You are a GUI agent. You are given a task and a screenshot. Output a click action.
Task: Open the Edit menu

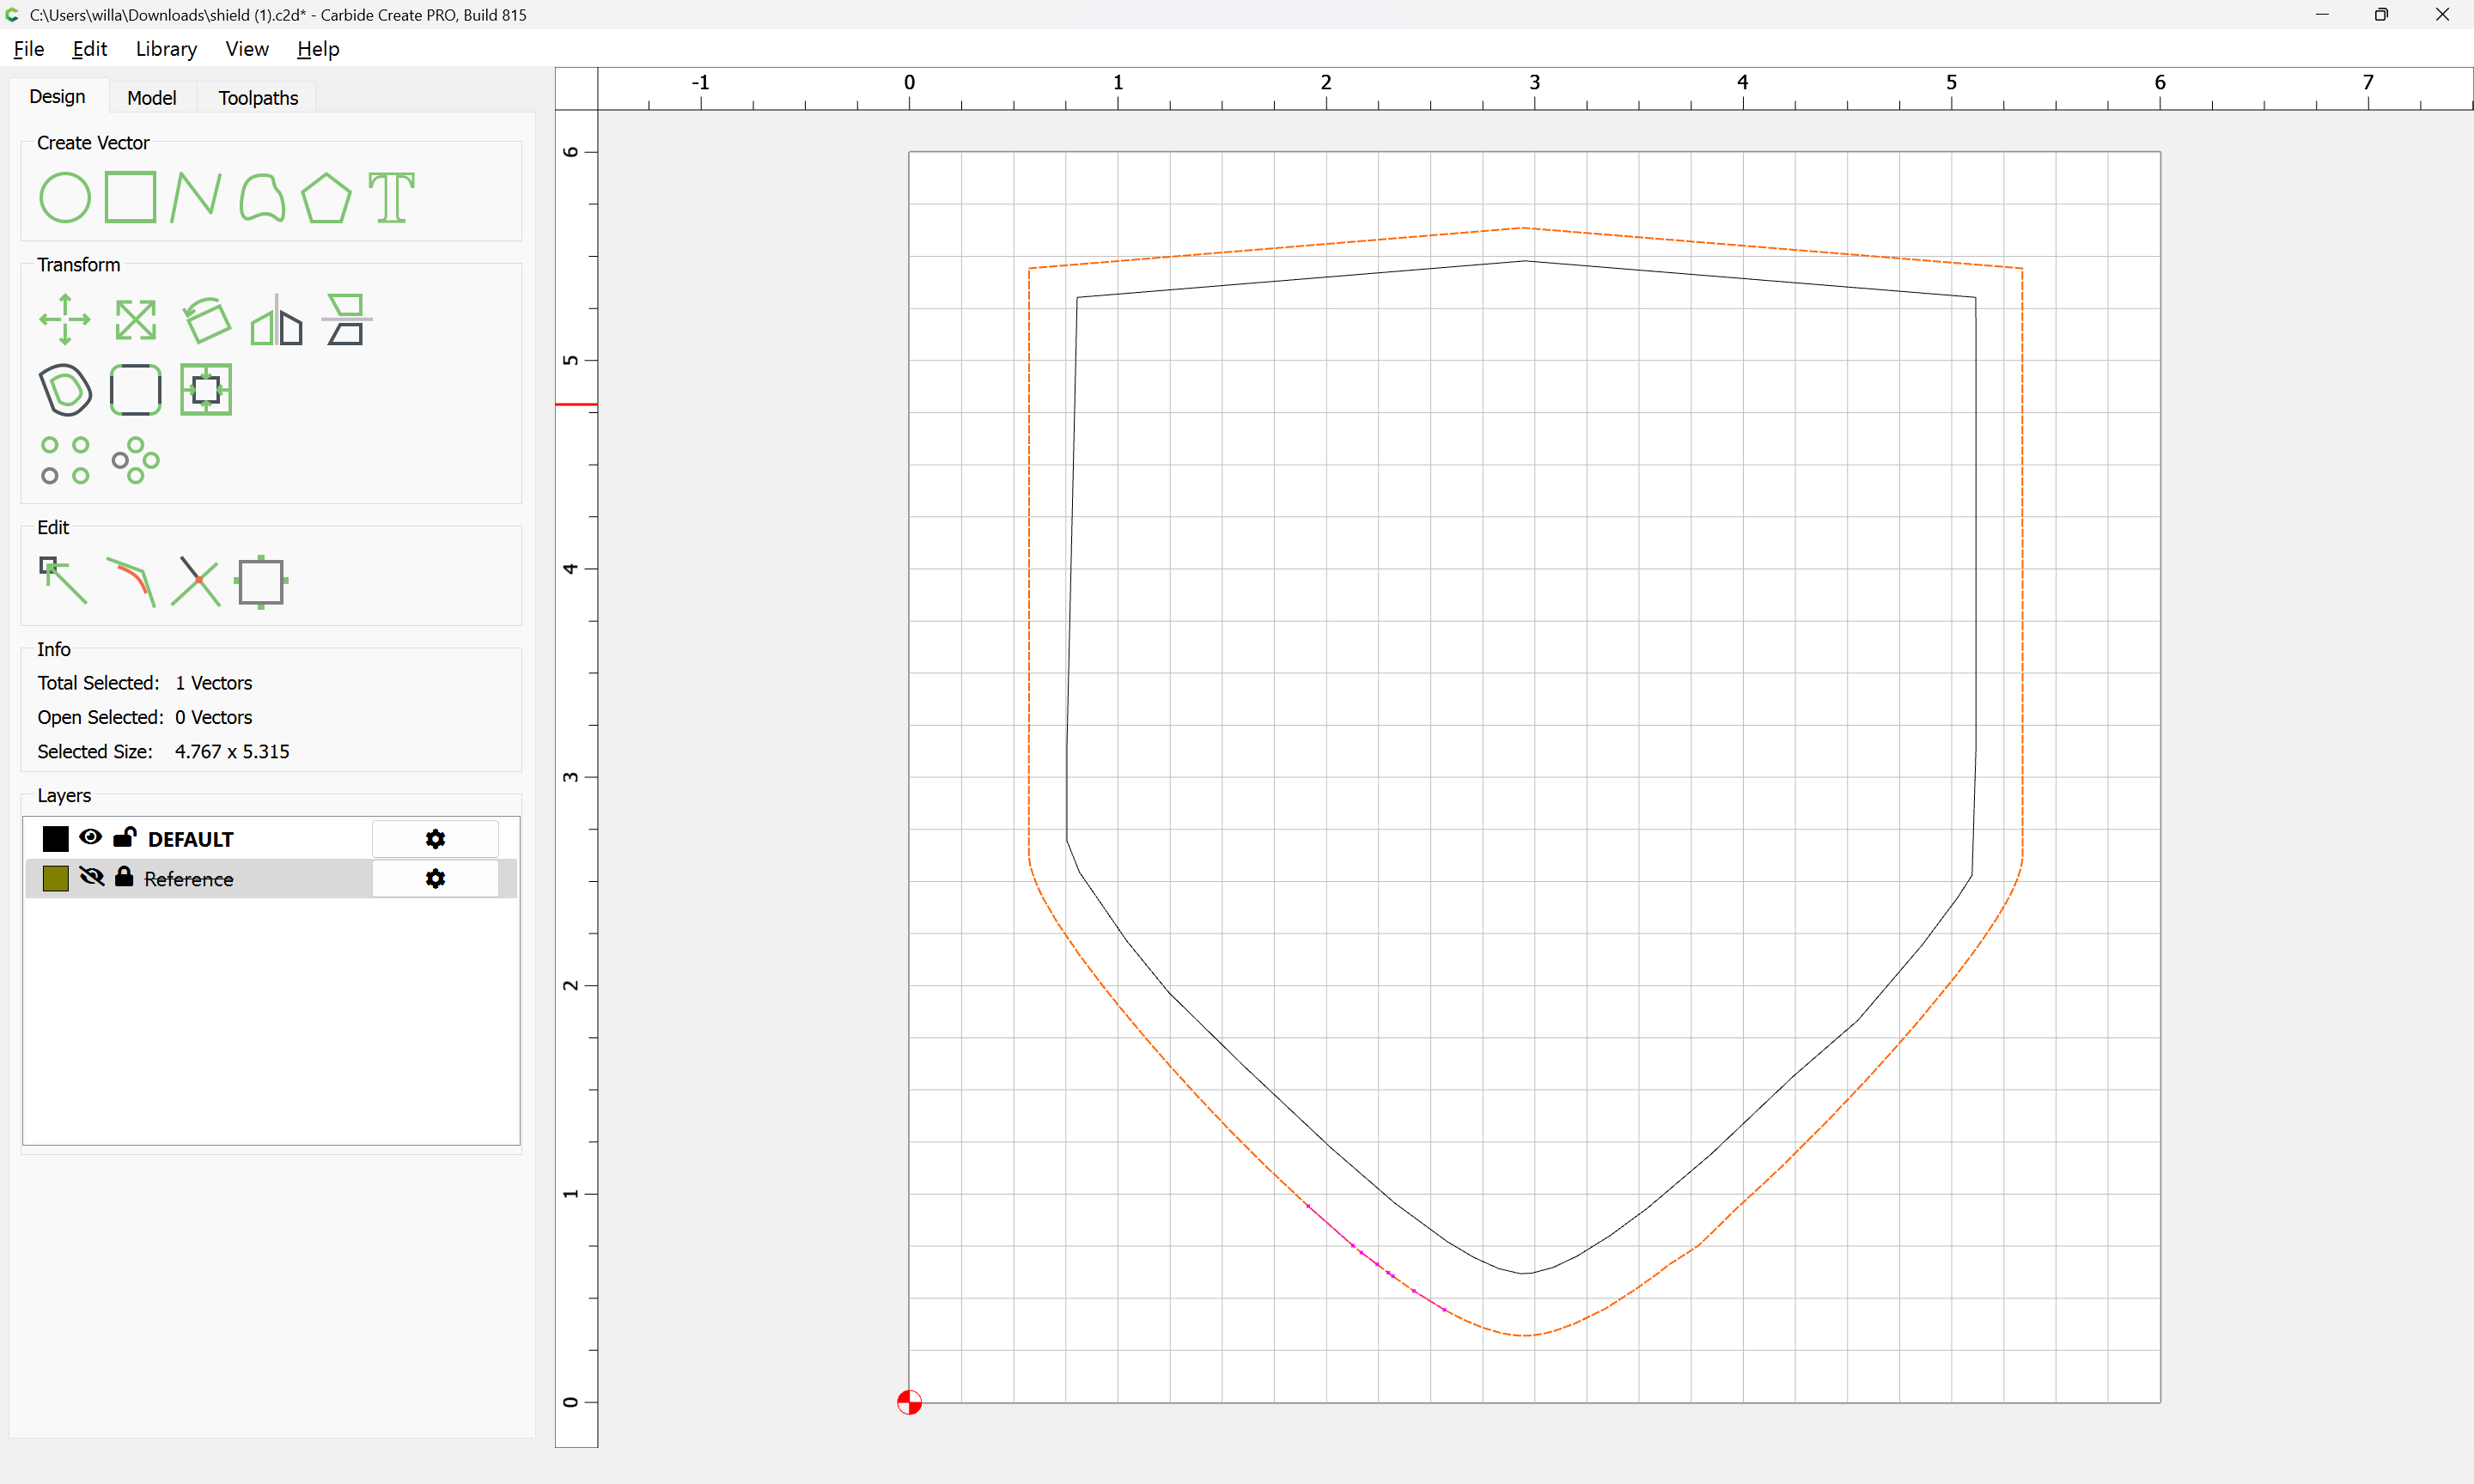click(89, 49)
